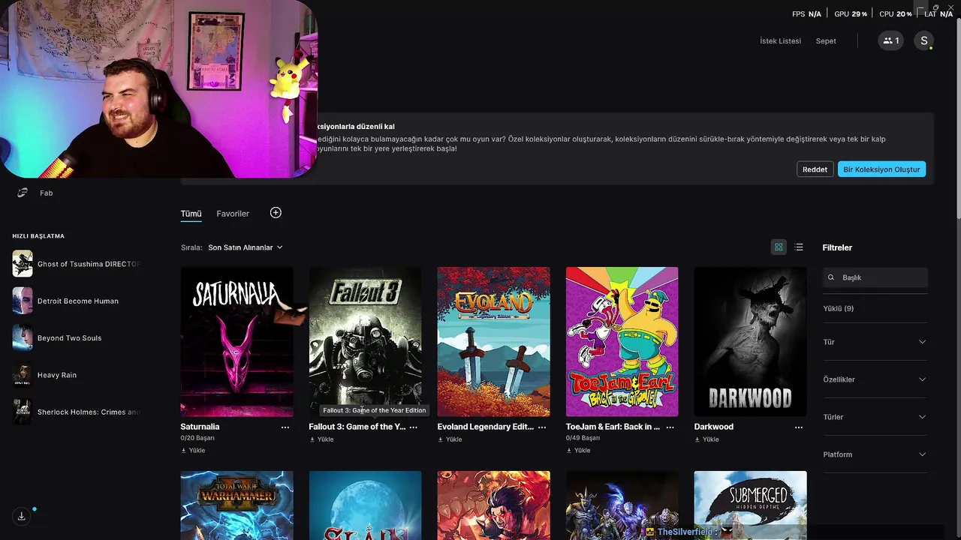Click Yükle under Fallout 3
The image size is (961, 540).
(321, 439)
